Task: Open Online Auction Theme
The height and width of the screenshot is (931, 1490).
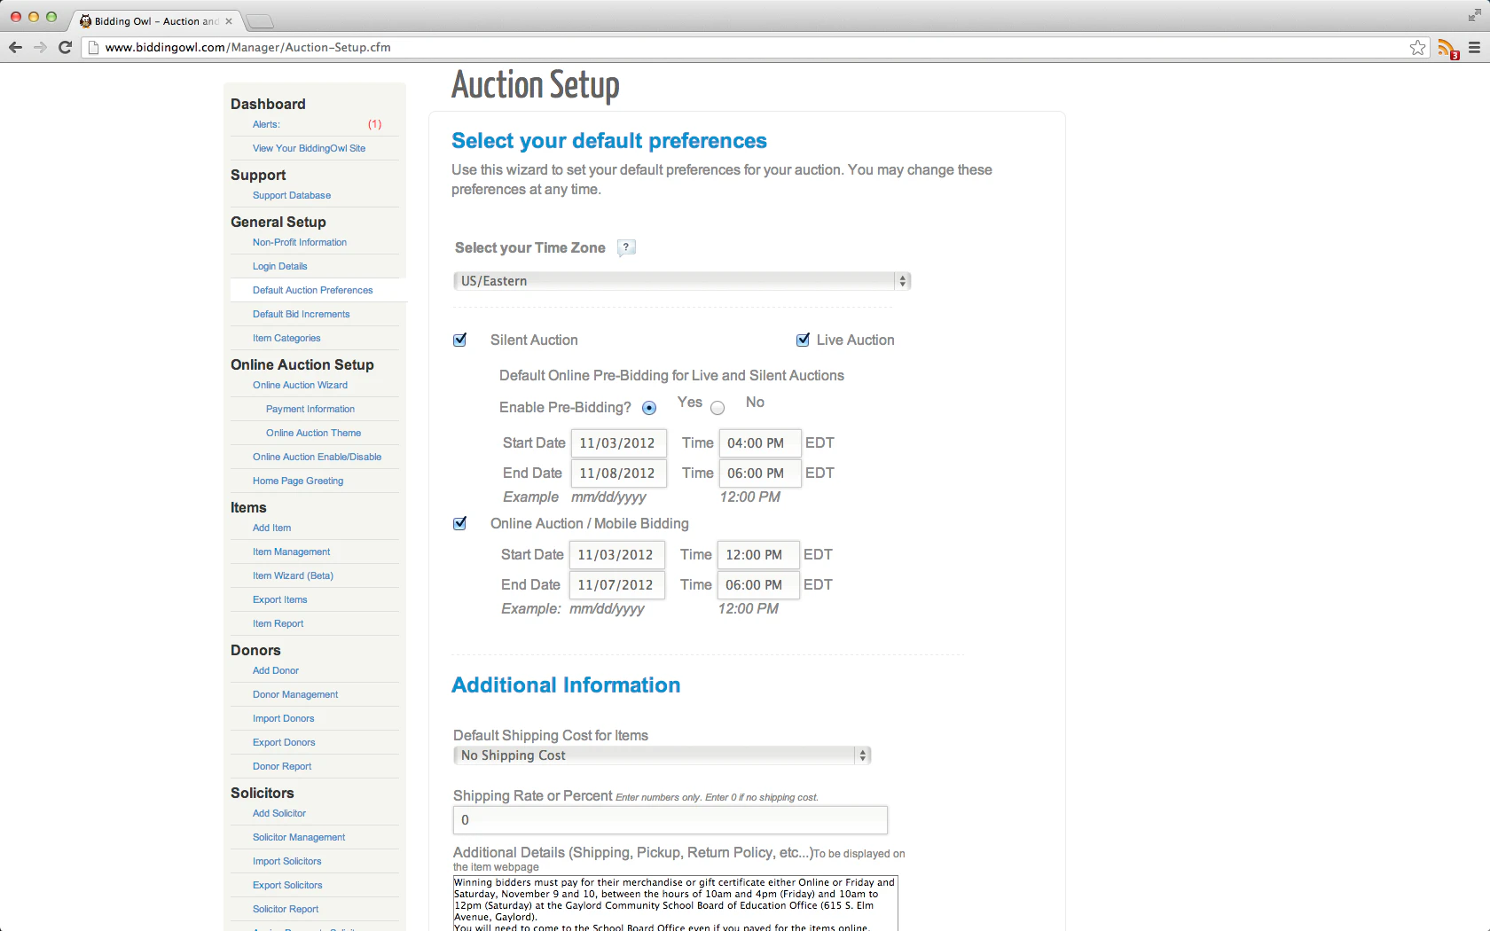Action: [x=314, y=433]
